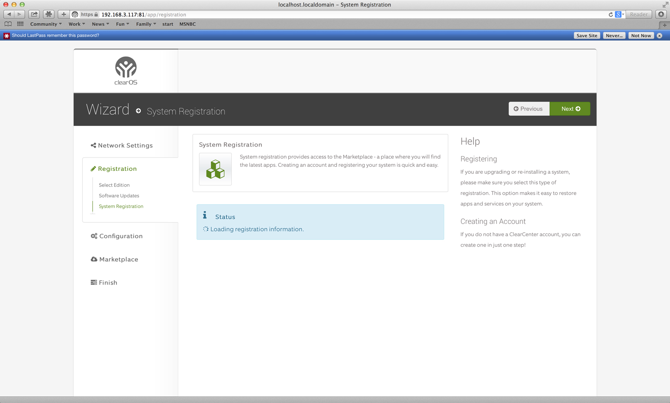Open Select Edition sub-step
Viewport: 670px width, 403px height.
pos(114,185)
